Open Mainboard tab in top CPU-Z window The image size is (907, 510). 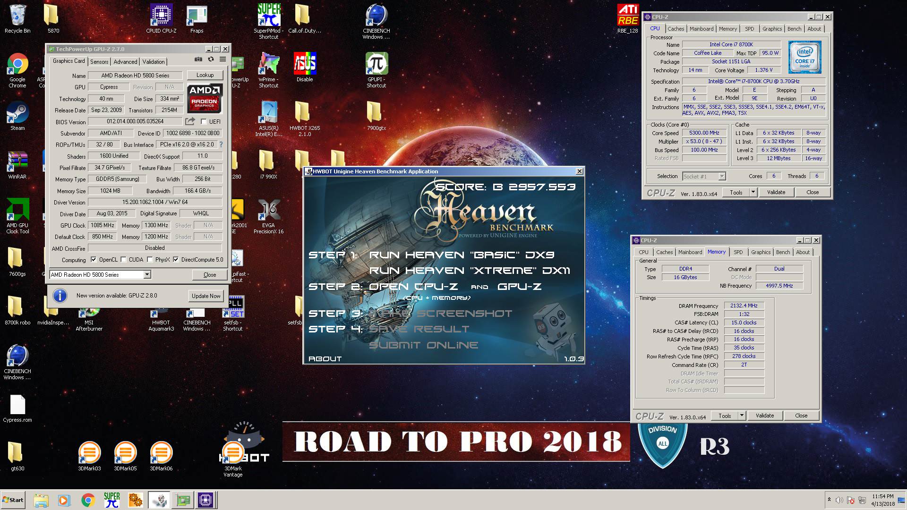point(702,29)
